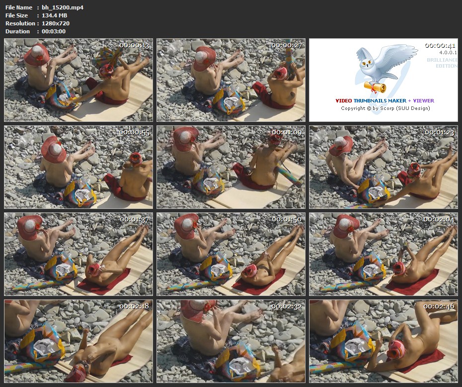This screenshot has width=462, height=387.
Task: Open the thumbnail at 00:00:27
Action: (x=231, y=80)
